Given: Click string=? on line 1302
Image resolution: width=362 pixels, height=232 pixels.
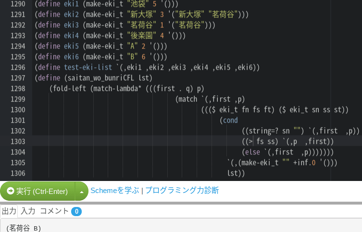Looking at the screenshot, I should (263, 131).
